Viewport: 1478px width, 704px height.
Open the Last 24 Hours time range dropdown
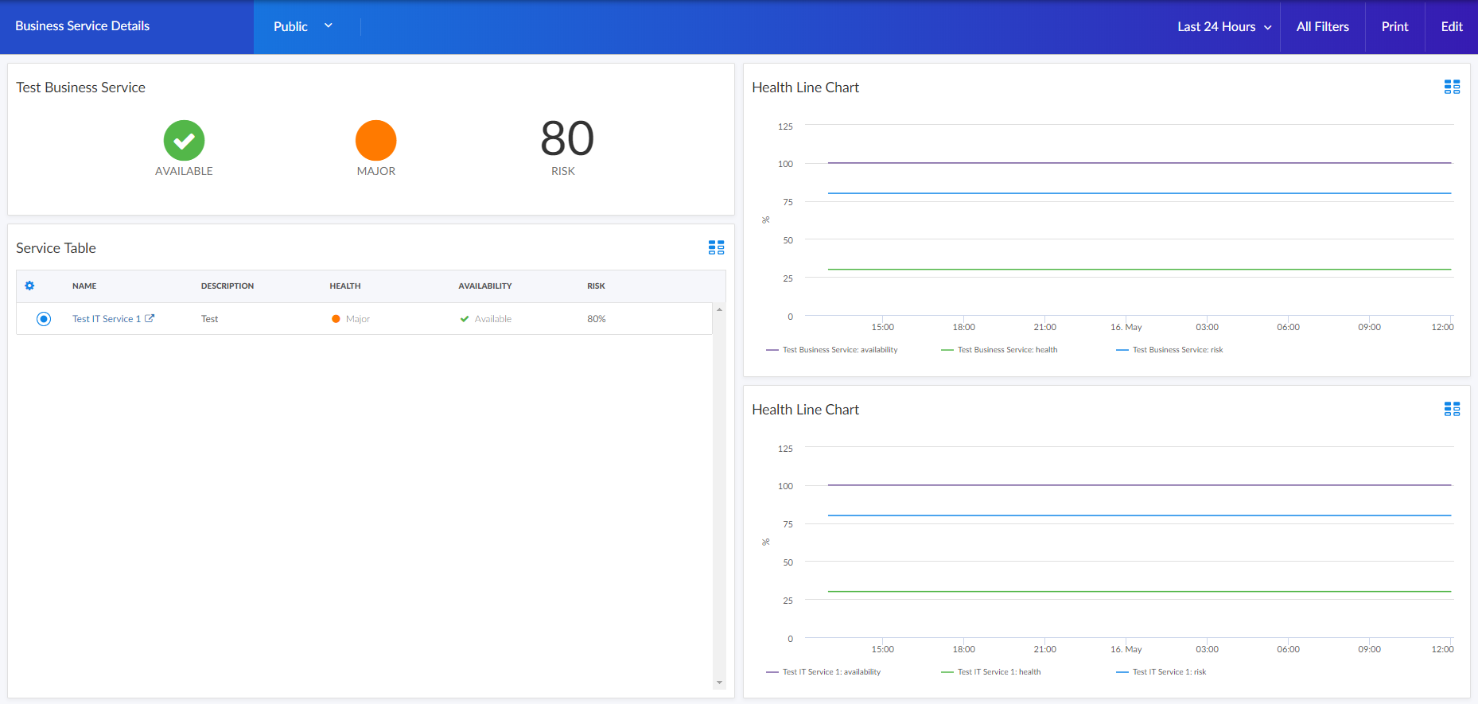coord(1223,27)
